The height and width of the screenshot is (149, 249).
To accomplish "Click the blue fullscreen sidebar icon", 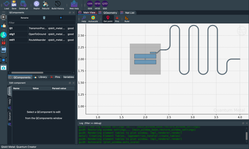I will click(4, 60).
